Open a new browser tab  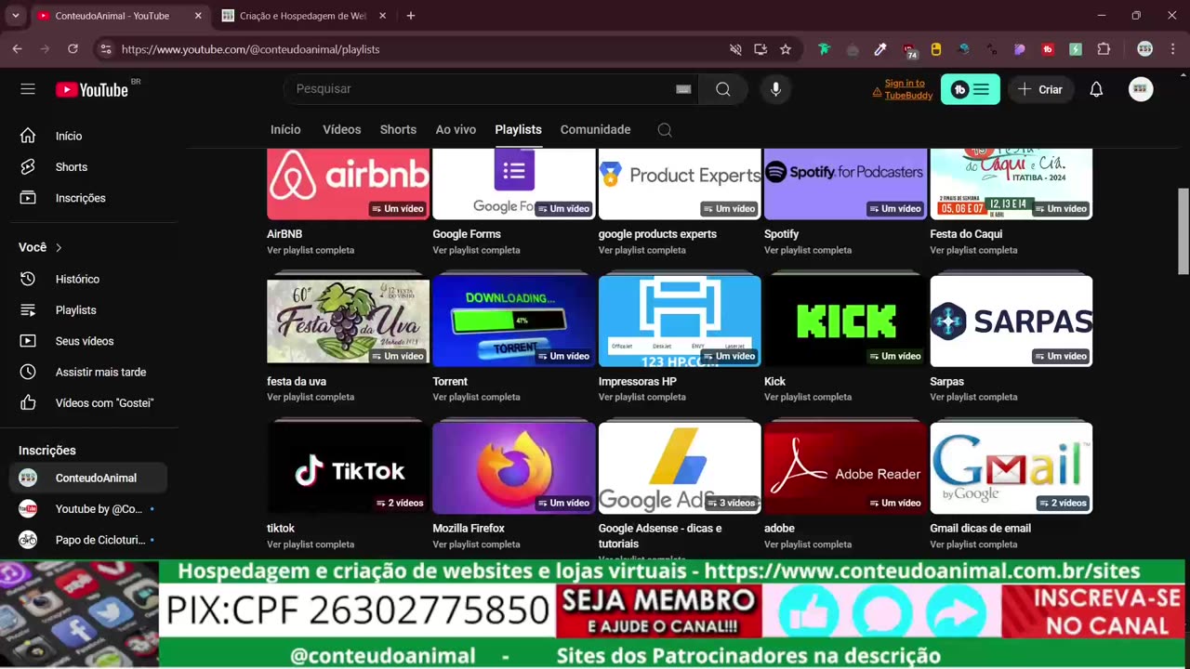411,16
